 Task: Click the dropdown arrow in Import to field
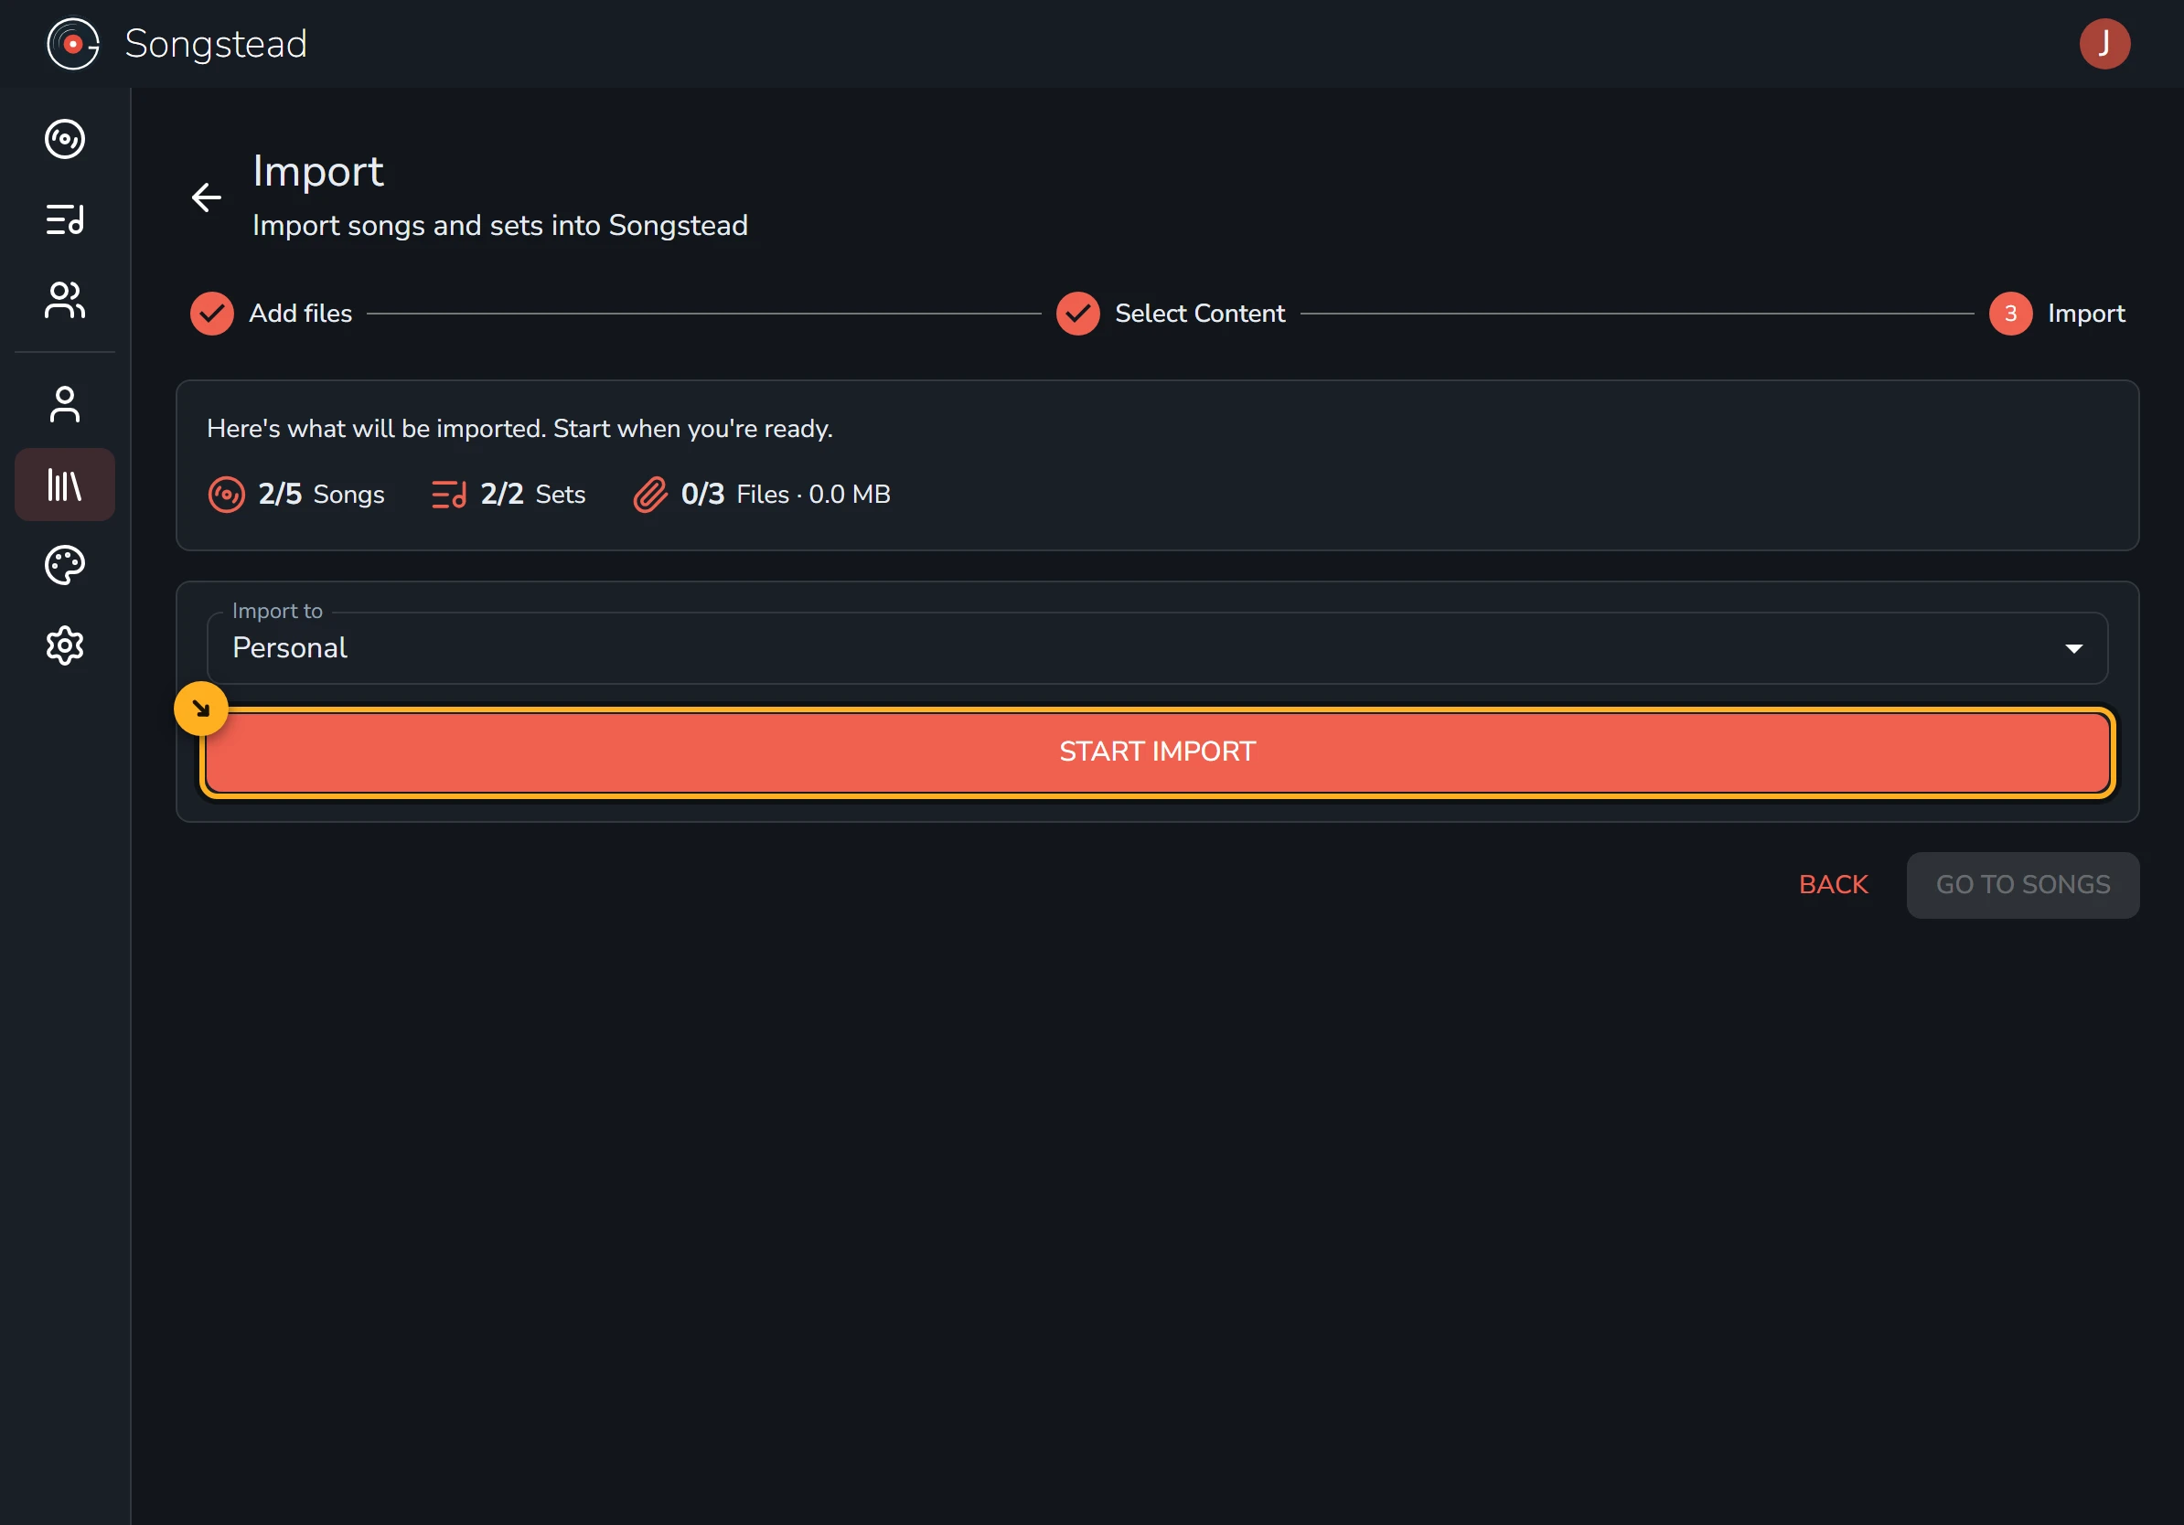pyautogui.click(x=2073, y=649)
